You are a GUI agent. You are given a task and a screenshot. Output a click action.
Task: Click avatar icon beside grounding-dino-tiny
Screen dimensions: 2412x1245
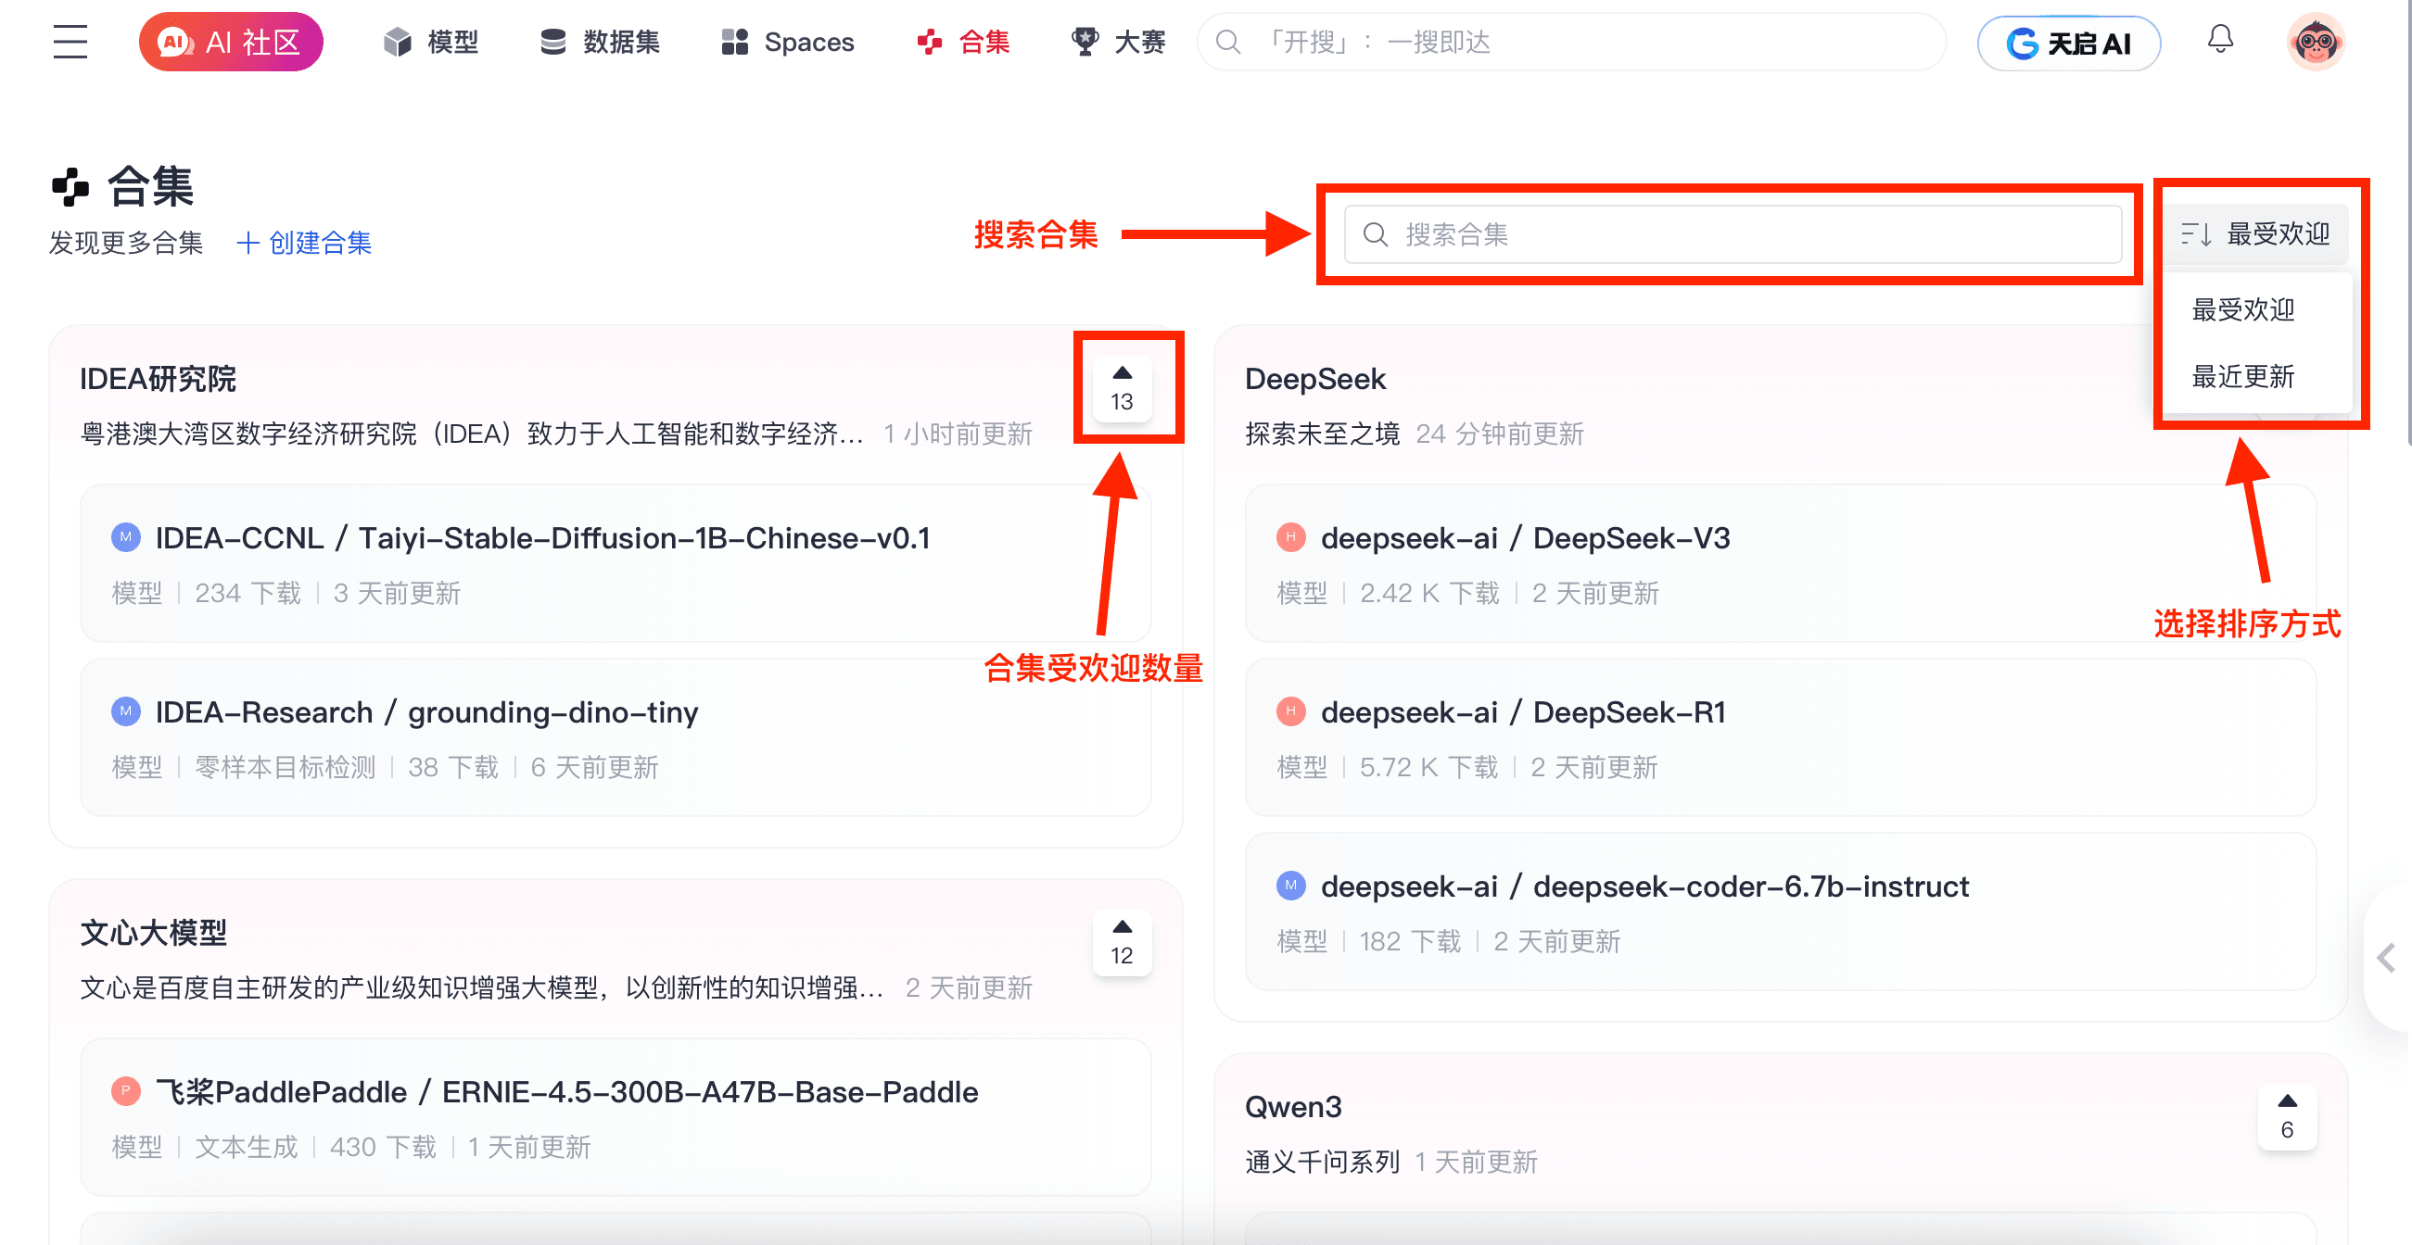click(x=126, y=711)
